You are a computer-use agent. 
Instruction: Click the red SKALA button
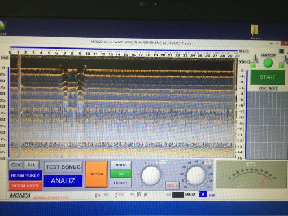click(x=172, y=186)
